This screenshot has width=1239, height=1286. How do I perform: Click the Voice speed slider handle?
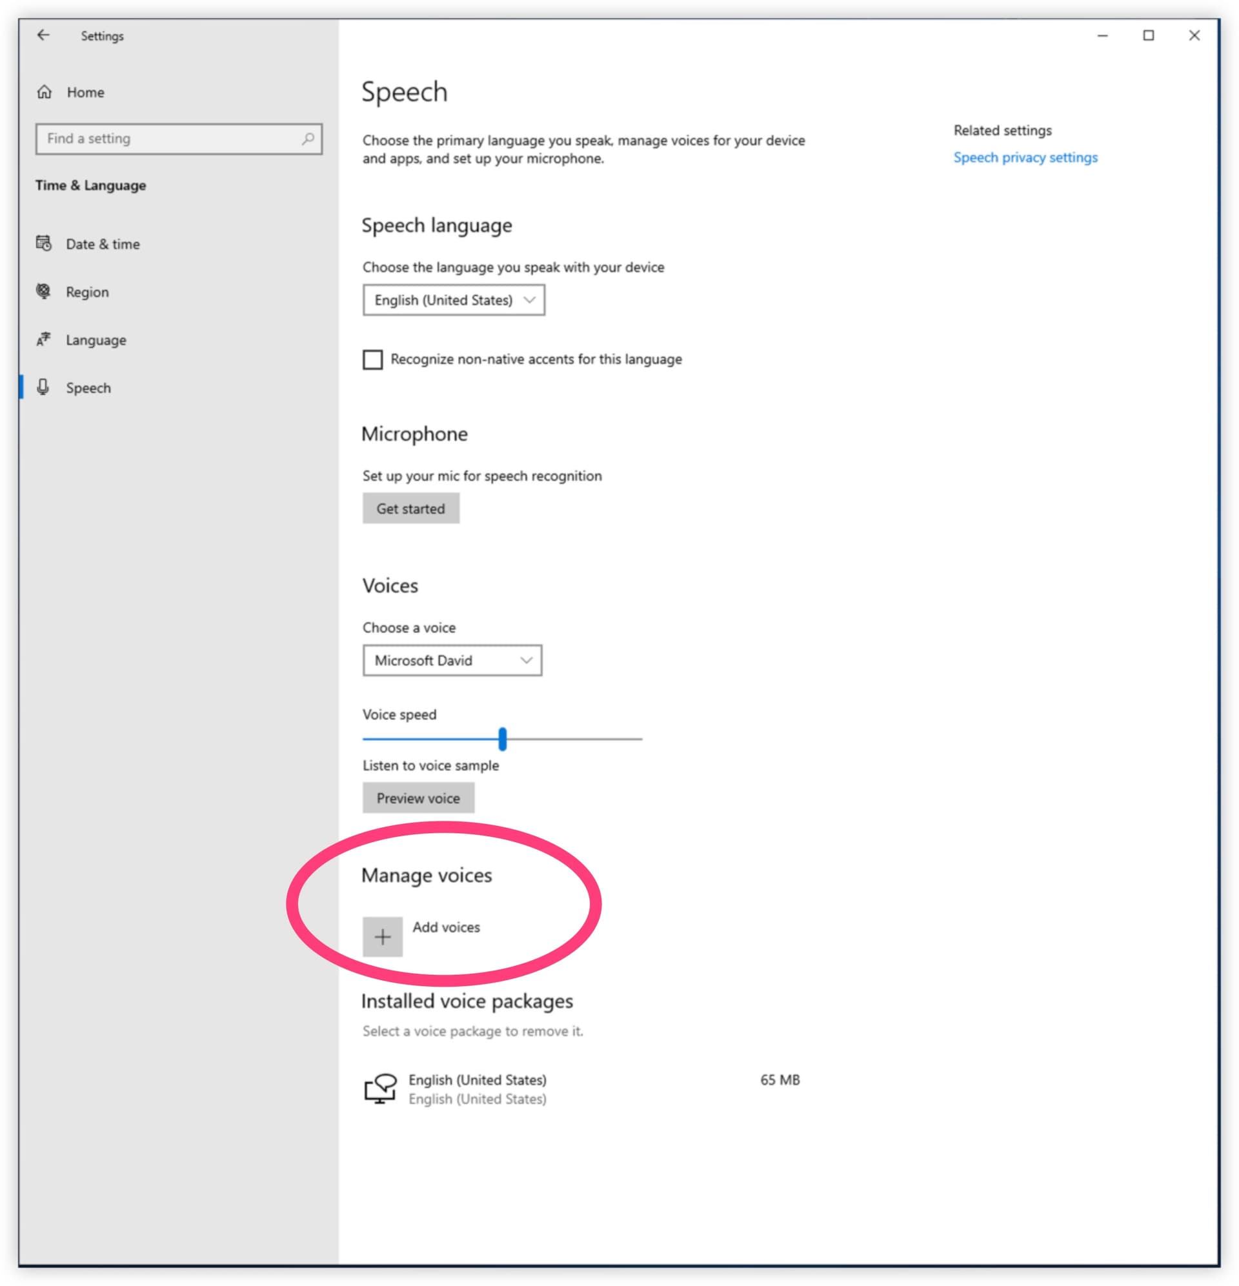click(502, 739)
